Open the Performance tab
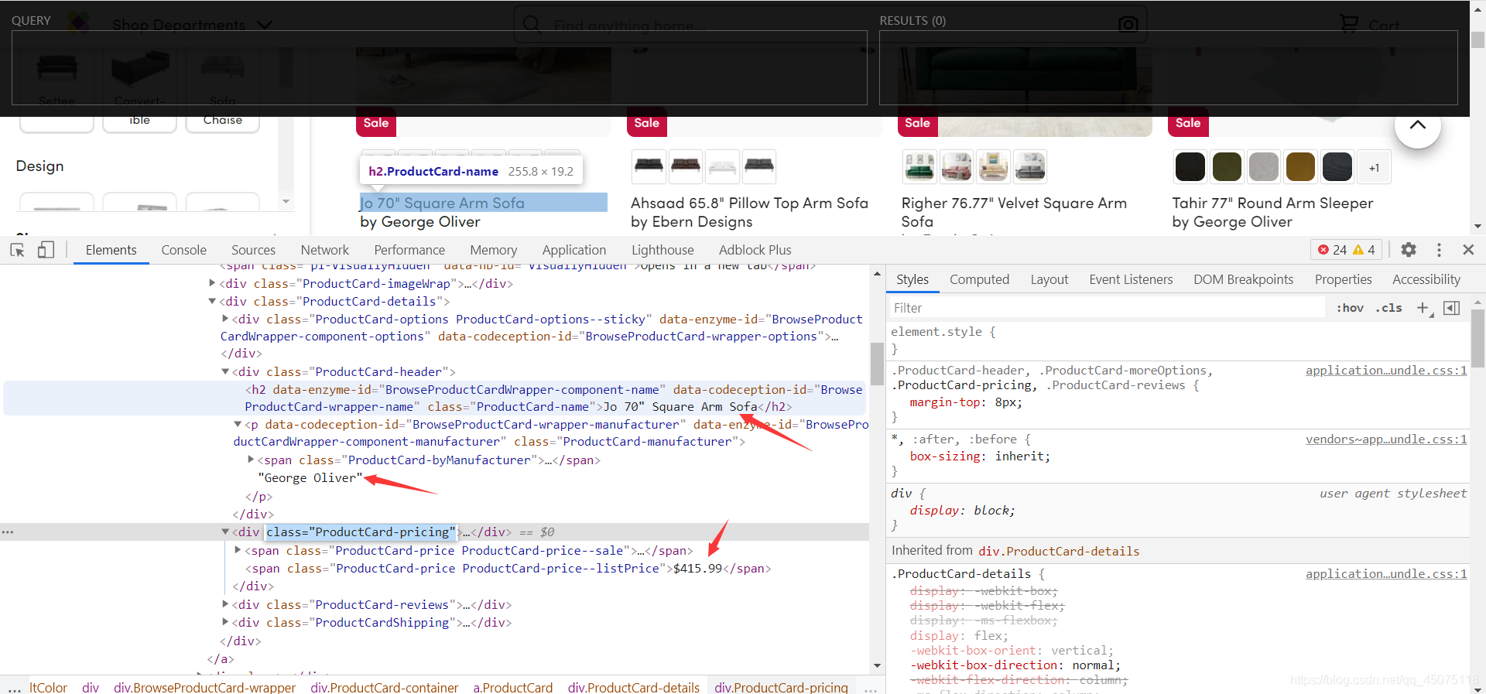Viewport: 1486px width, 694px height. (x=409, y=250)
